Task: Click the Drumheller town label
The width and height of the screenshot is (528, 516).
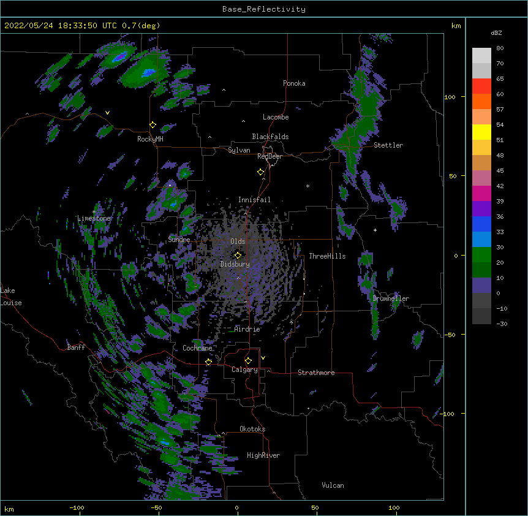Action: pyautogui.click(x=391, y=298)
